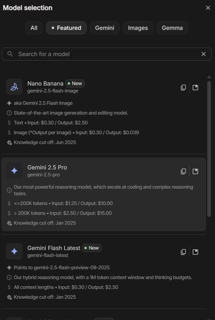Click the Nano Banana model logo icon

point(14,87)
